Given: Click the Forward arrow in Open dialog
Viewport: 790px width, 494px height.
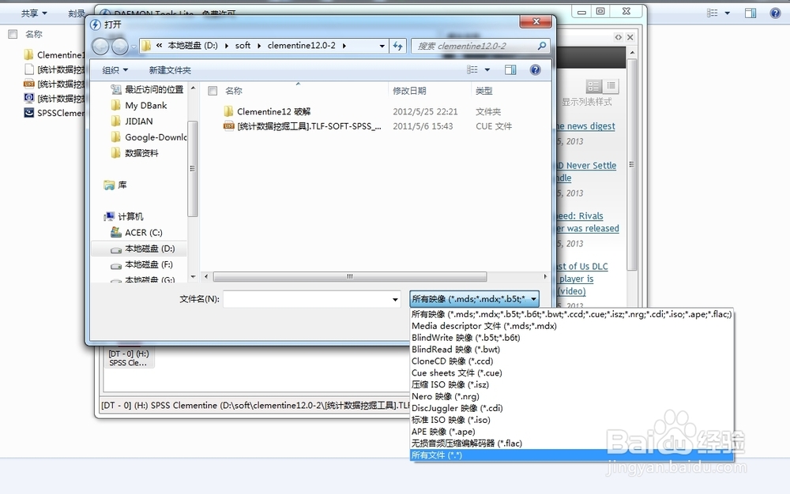Looking at the screenshot, I should (x=119, y=47).
